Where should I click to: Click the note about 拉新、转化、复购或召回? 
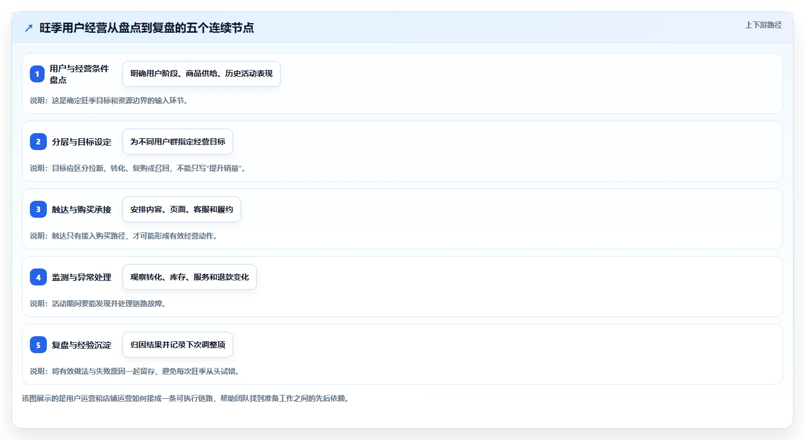(138, 168)
